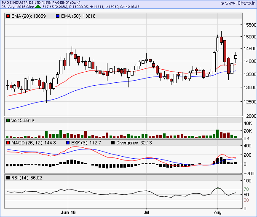Click the black RSI (14) legend swatch

(x=8, y=178)
